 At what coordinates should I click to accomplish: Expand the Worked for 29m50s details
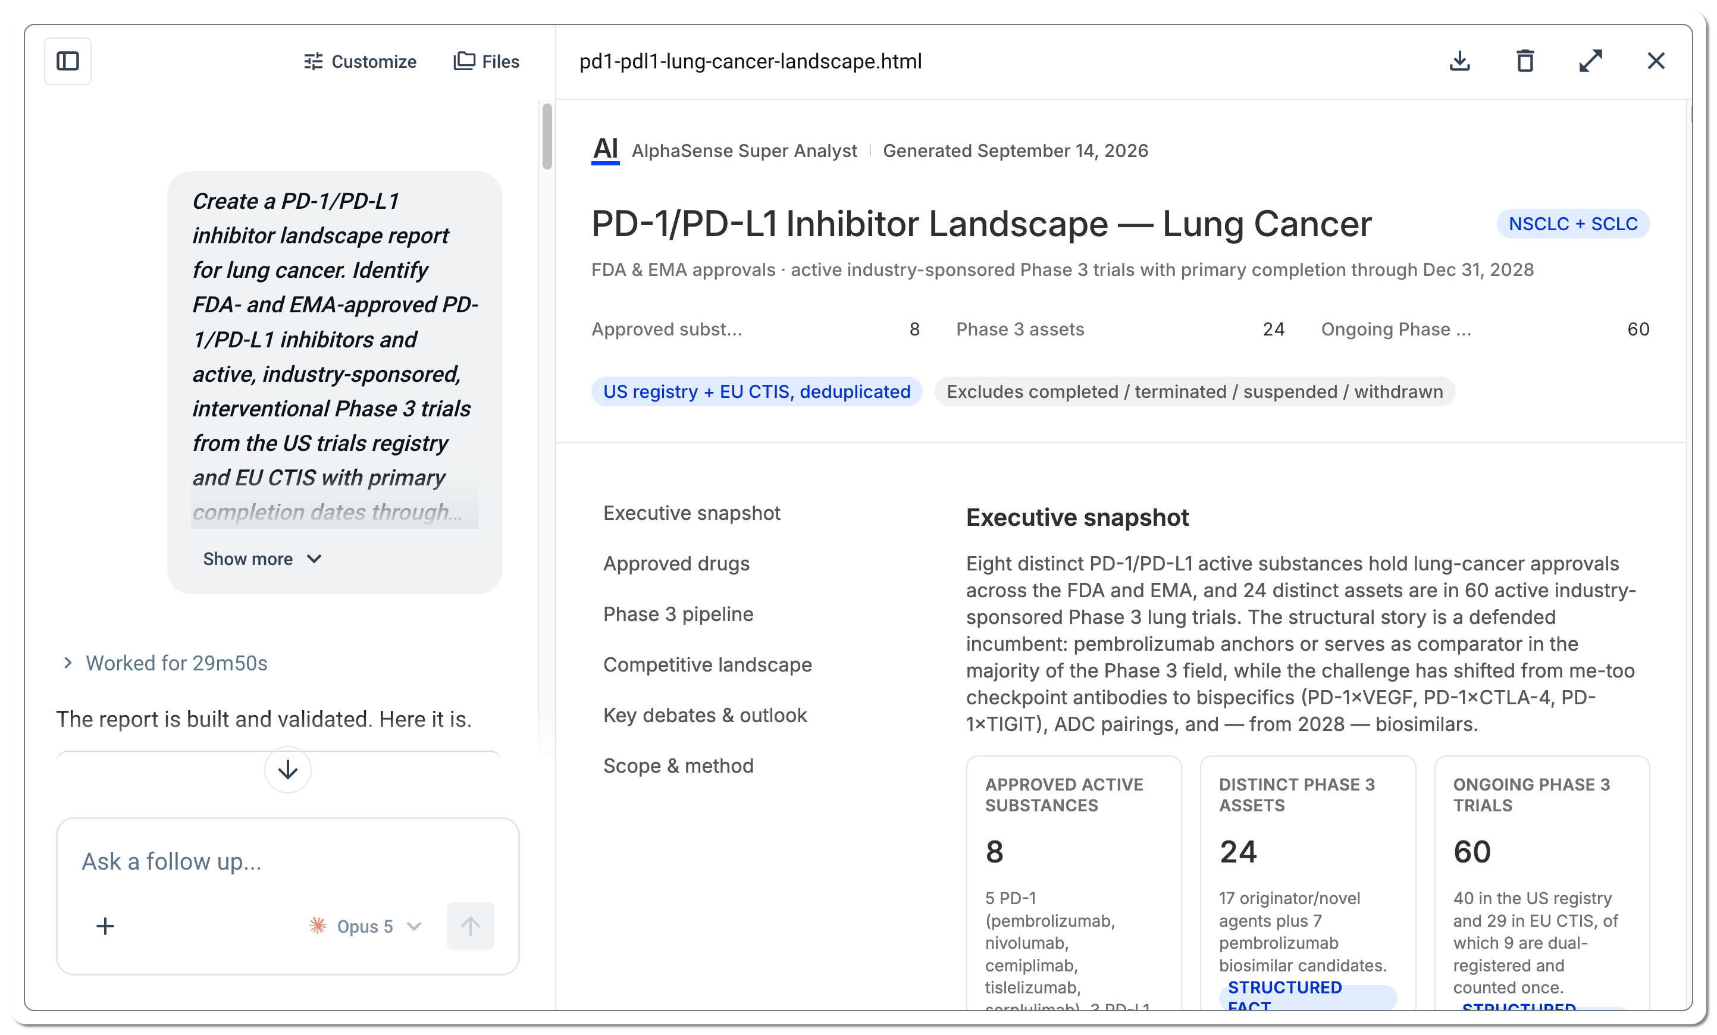coord(165,663)
